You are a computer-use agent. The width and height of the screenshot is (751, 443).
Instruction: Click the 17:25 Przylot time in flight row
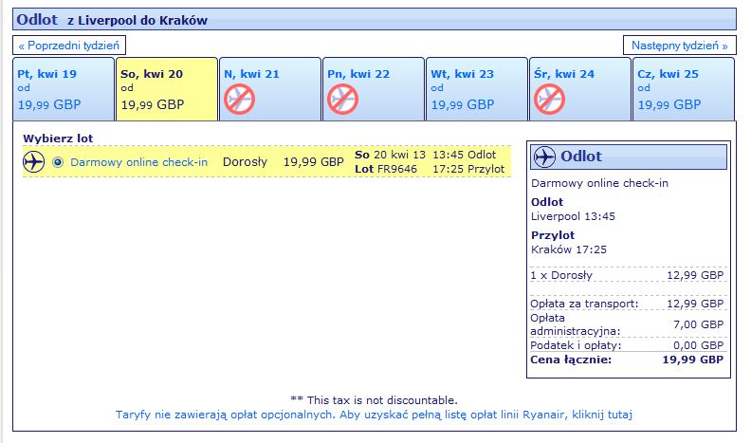468,169
